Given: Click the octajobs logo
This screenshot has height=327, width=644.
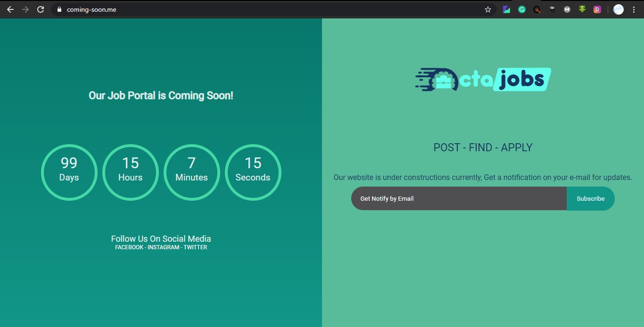Looking at the screenshot, I should click(x=483, y=79).
